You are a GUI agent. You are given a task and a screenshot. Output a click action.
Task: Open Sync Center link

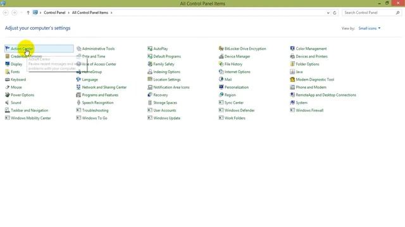click(x=234, y=103)
